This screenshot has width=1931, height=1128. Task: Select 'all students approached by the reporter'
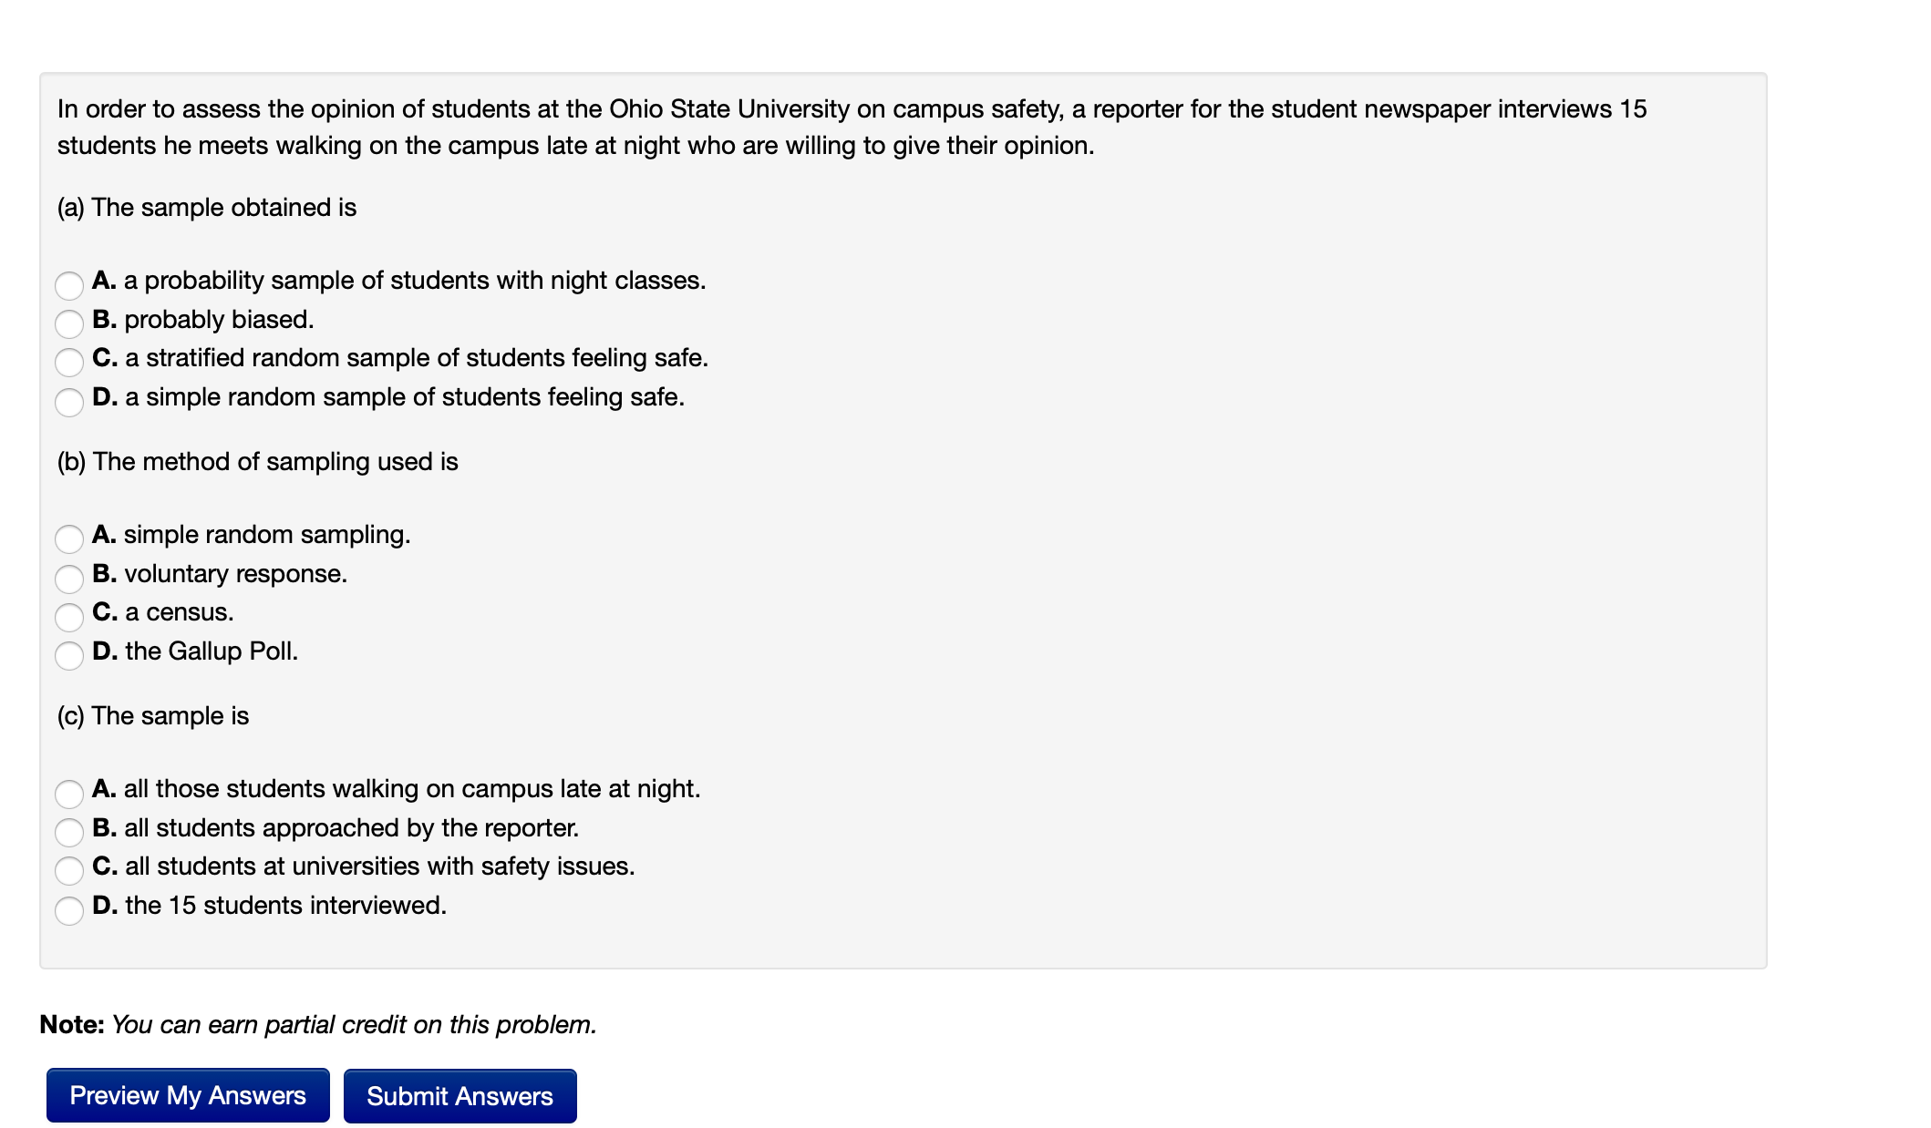pos(69,834)
